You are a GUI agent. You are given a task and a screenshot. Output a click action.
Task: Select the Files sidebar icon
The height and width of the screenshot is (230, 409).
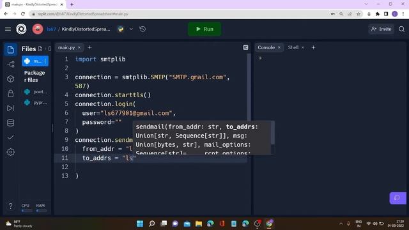coord(10,50)
